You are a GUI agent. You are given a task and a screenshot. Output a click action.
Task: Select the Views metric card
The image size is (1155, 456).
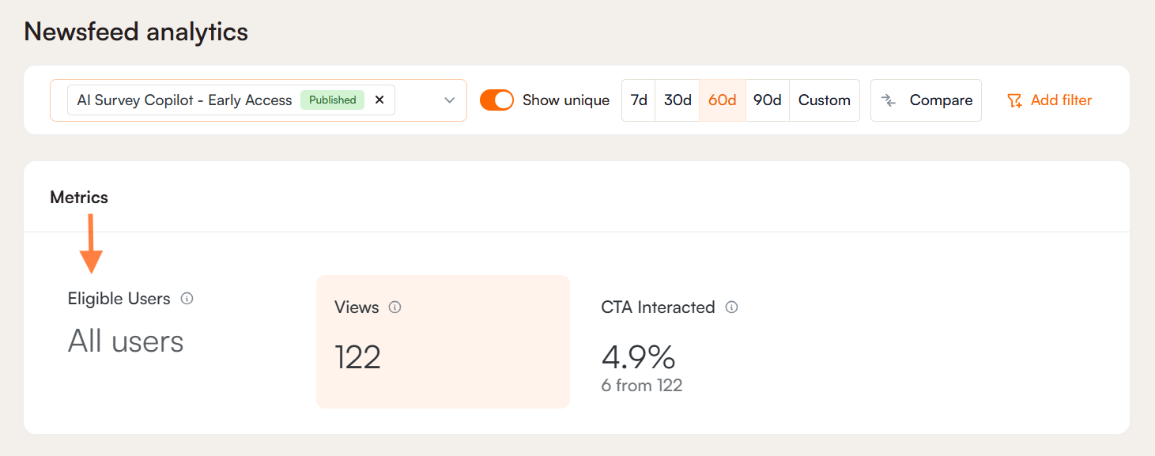coord(443,341)
